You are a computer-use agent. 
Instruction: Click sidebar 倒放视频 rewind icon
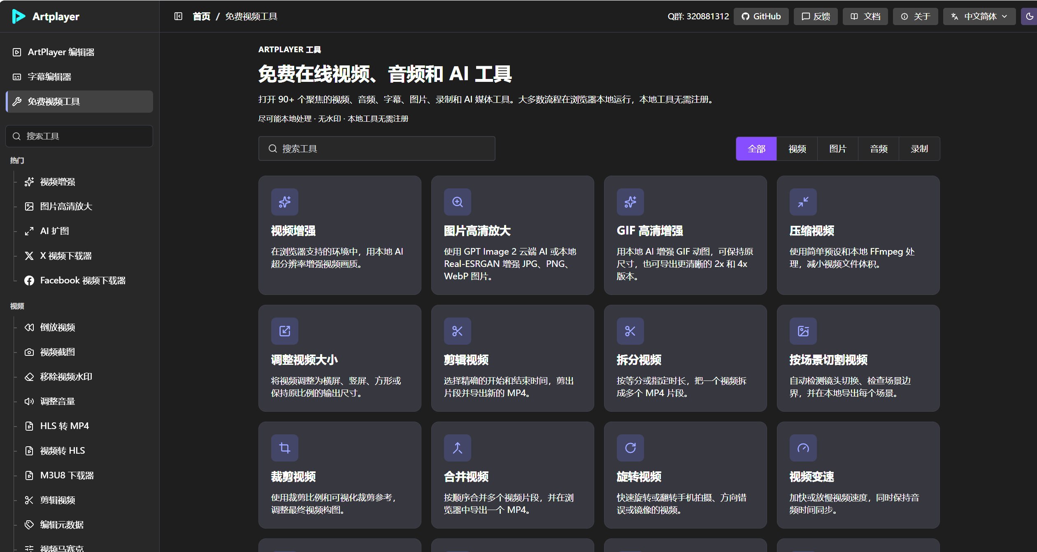coord(29,327)
